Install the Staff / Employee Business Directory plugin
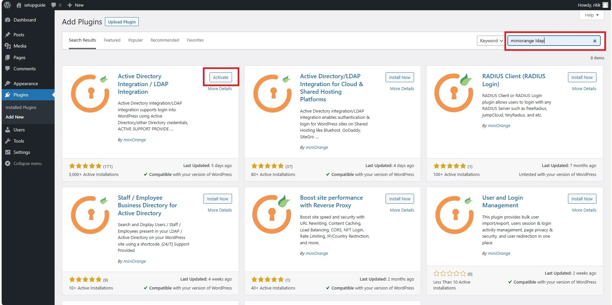Image resolution: width=612 pixels, height=305 pixels. click(x=217, y=199)
